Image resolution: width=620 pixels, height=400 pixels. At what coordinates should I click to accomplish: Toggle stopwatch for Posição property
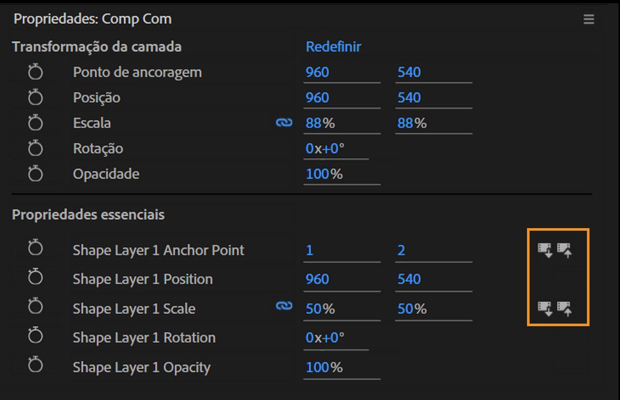point(35,97)
